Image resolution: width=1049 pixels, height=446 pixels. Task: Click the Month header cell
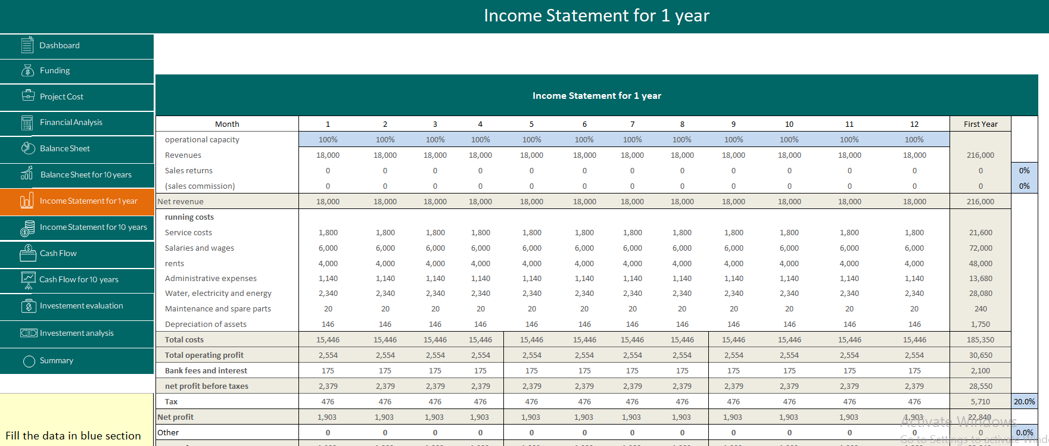pos(227,124)
